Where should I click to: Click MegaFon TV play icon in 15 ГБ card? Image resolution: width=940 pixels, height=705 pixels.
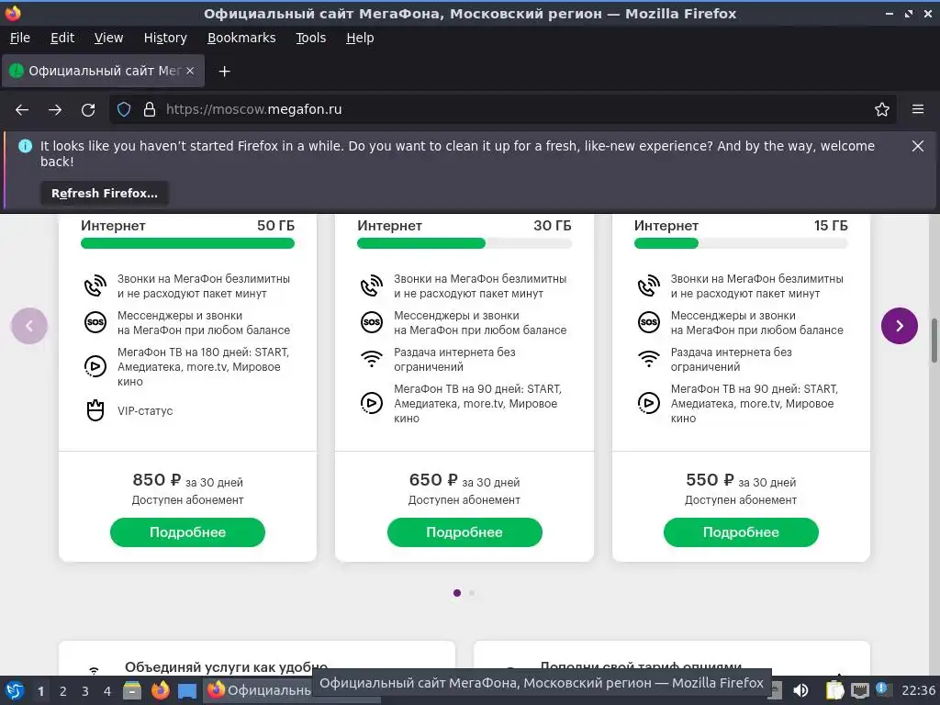tap(649, 403)
